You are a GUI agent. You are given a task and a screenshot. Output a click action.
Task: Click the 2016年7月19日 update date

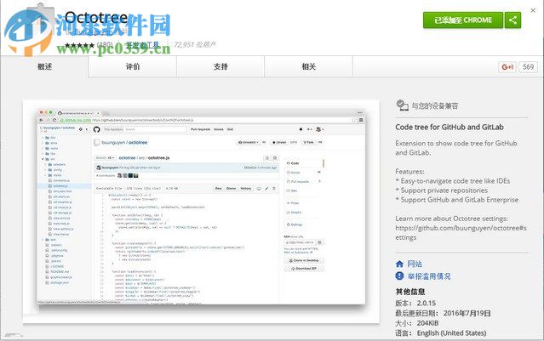(467, 313)
